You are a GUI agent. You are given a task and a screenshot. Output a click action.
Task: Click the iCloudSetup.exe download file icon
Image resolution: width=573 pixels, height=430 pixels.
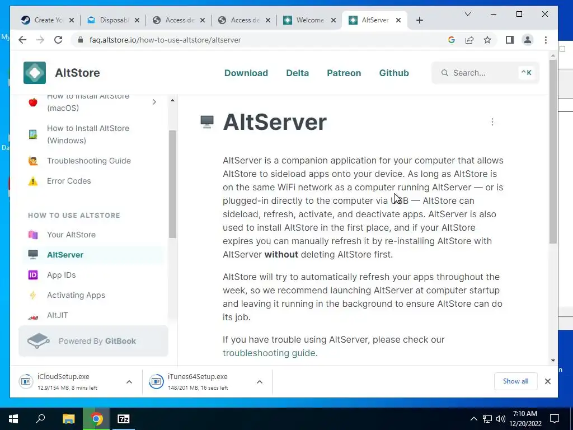[x=26, y=381]
